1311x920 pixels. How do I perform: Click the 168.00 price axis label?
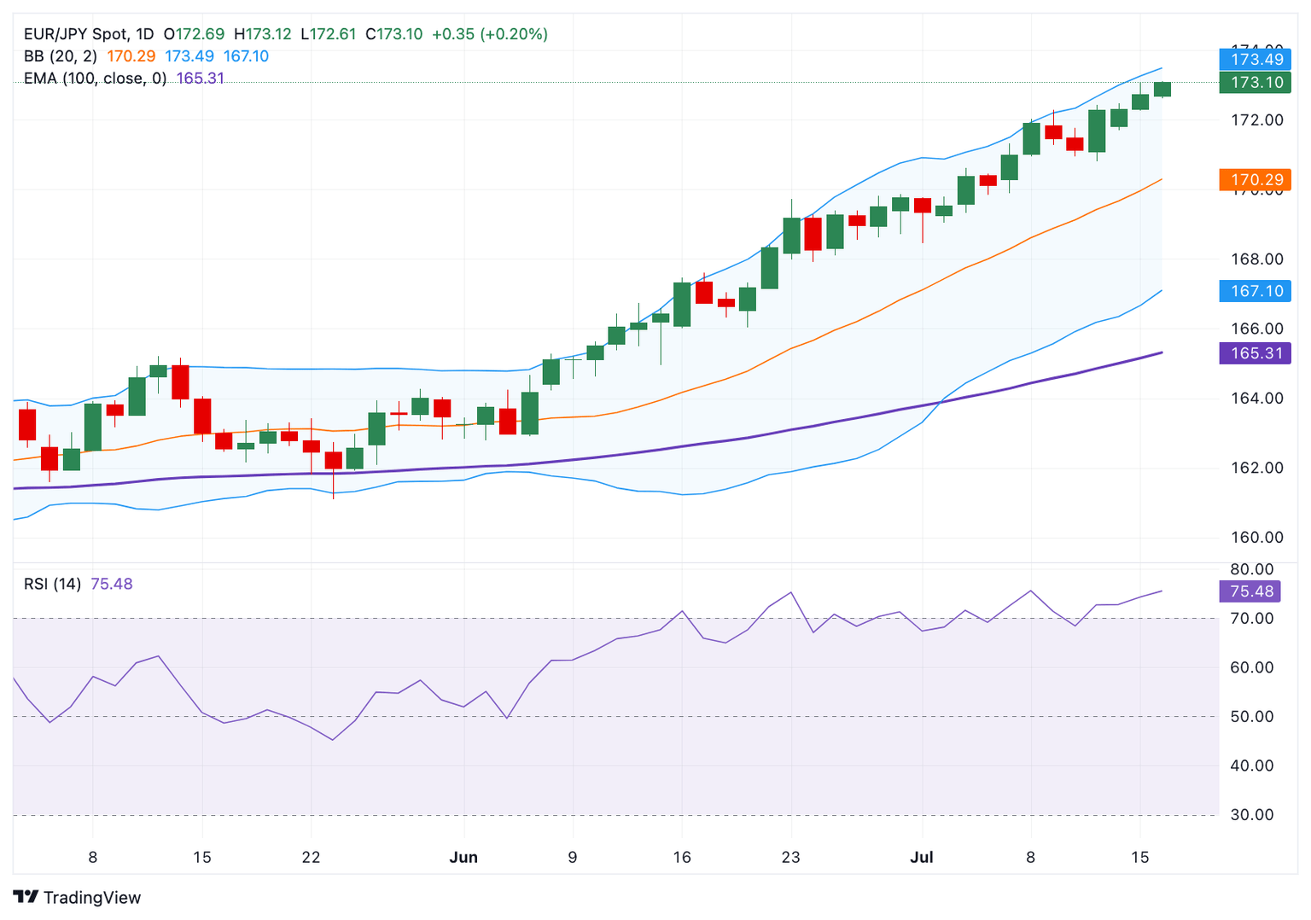pyautogui.click(x=1256, y=259)
